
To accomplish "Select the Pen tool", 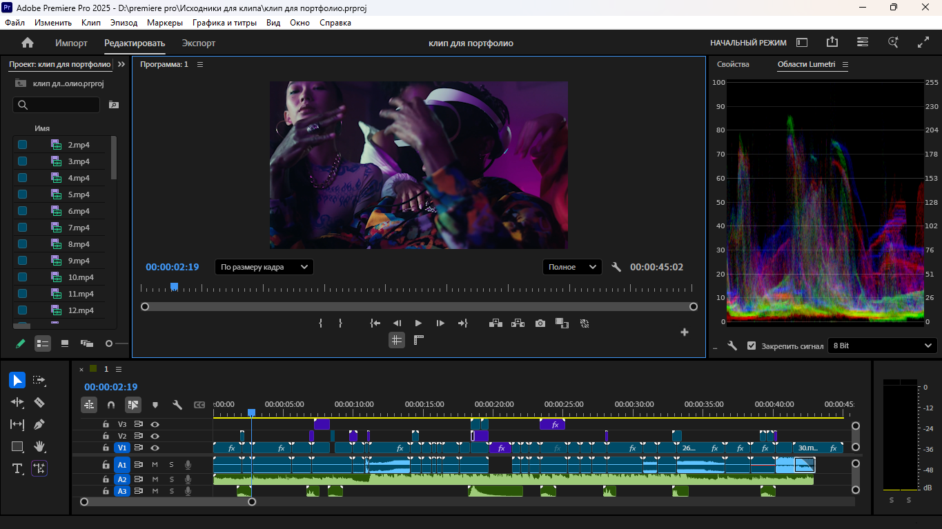I will [x=39, y=424].
